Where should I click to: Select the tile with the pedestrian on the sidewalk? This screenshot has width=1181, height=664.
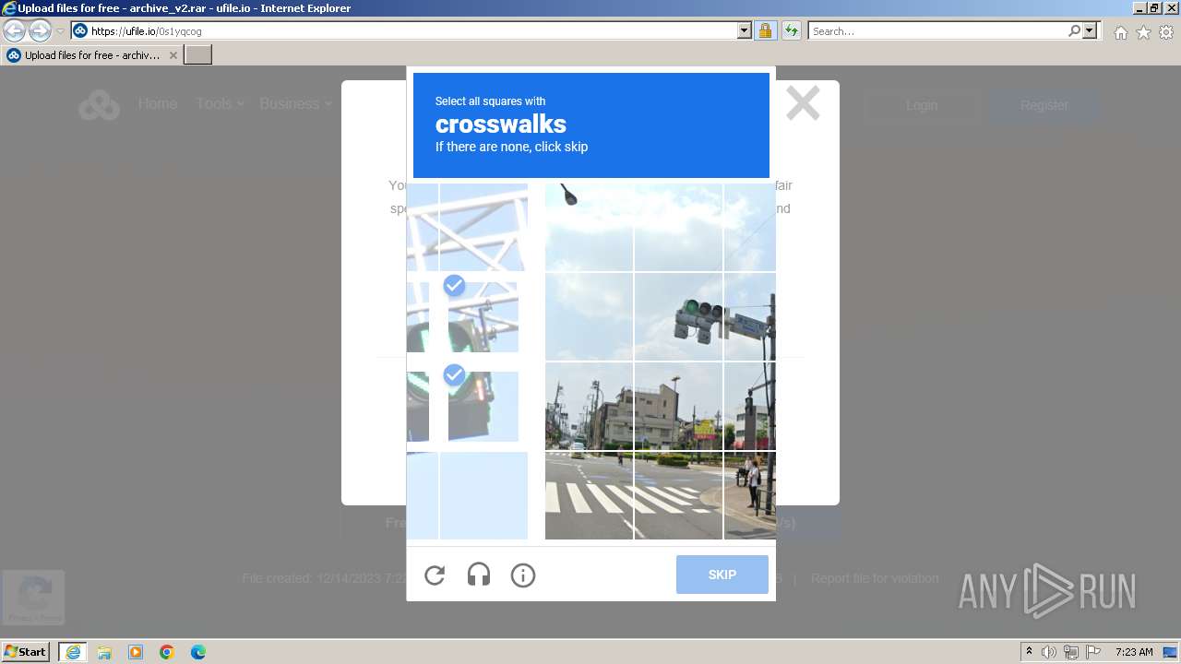pyautogui.click(x=750, y=495)
